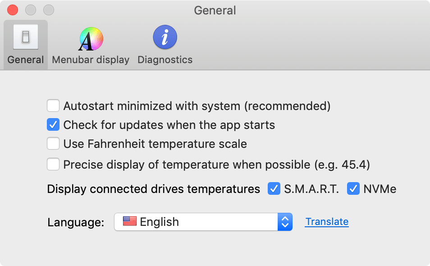430x266 pixels.
Task: Disable S.M.A.R.T. drive temperatures
Action: (x=274, y=188)
